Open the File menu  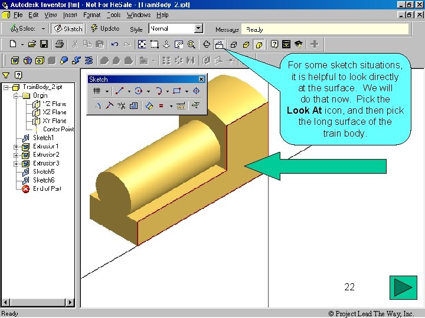point(18,15)
